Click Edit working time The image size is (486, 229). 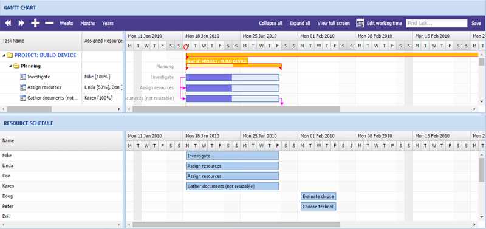(385, 23)
